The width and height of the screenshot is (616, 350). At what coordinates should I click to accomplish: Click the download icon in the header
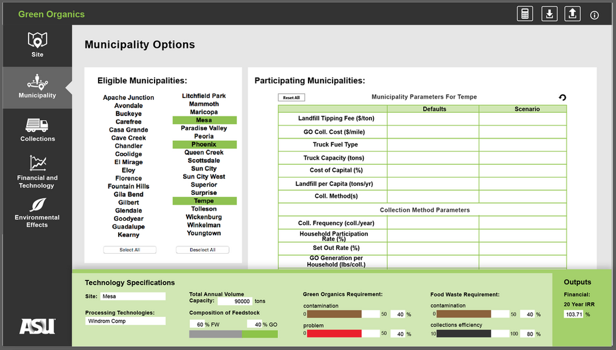click(549, 14)
